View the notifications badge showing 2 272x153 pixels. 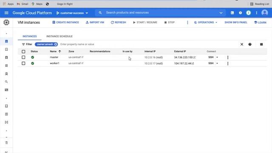tap(248, 13)
